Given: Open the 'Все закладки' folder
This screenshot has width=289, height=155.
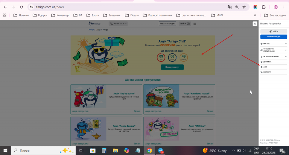Looking at the screenshot, I should click(x=275, y=15).
